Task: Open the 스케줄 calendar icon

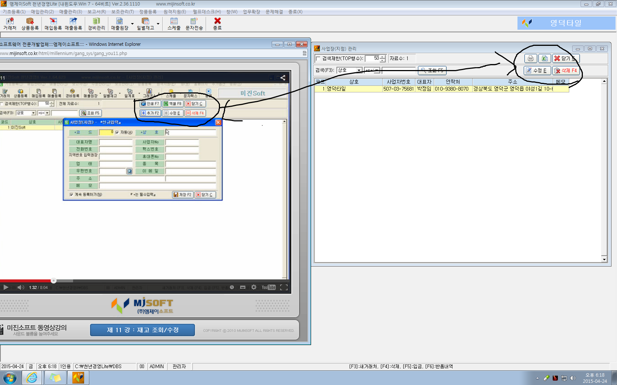Action: coord(174,24)
